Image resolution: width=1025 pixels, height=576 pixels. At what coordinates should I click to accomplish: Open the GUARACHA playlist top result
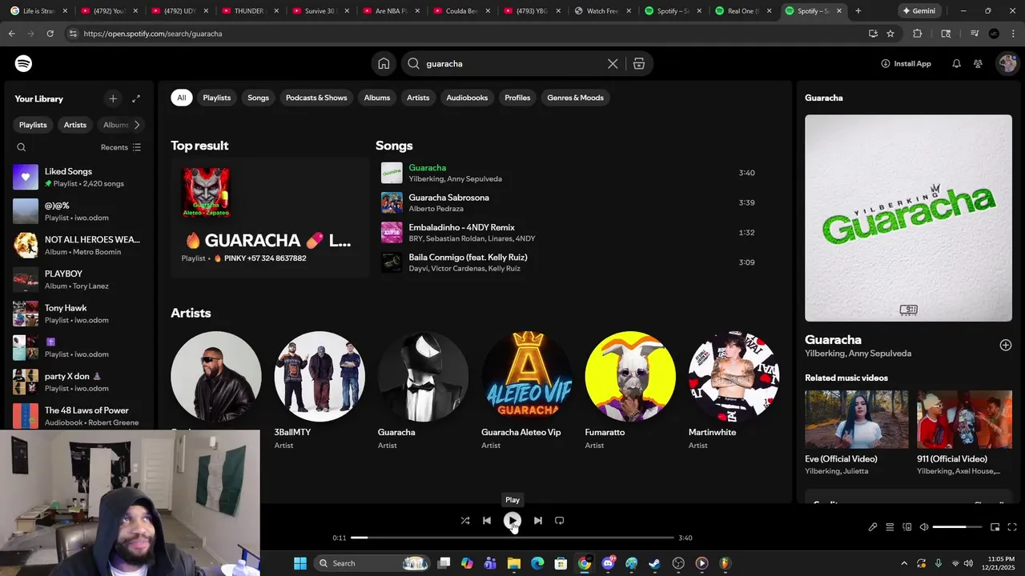270,217
